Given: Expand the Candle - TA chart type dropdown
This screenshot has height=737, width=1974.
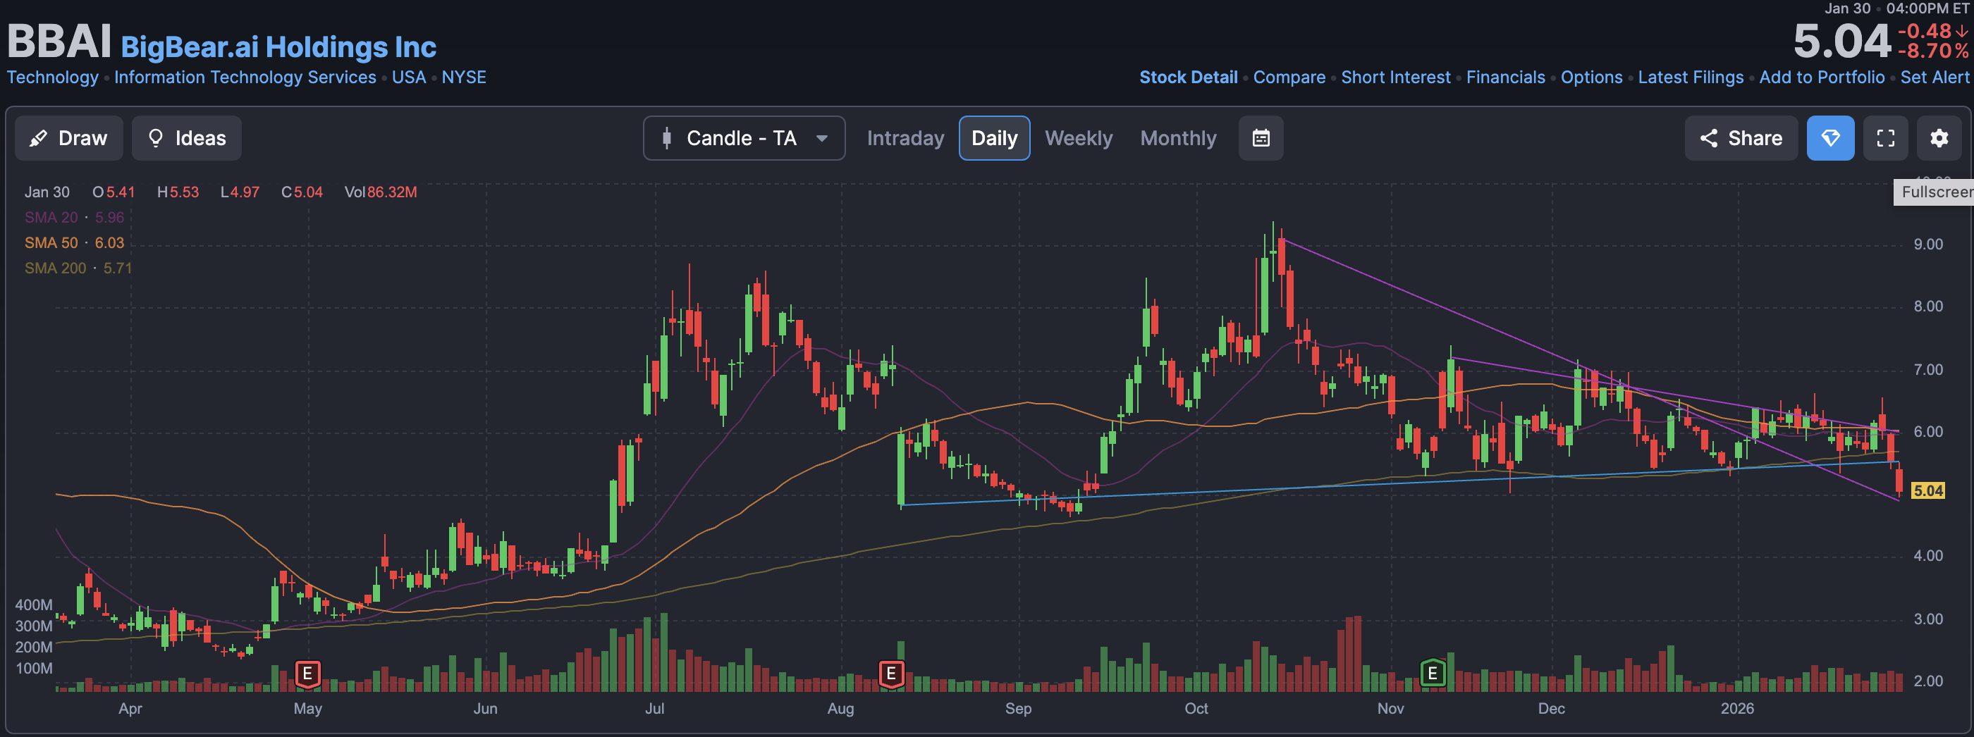Looking at the screenshot, I should click(743, 138).
